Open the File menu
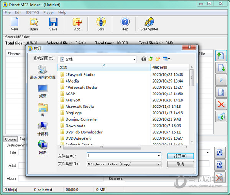The width and height of the screenshot is (230, 195). point(8,13)
